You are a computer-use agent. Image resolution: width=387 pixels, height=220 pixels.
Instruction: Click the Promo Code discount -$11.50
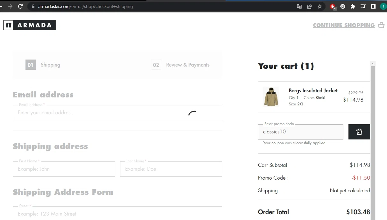(361, 178)
